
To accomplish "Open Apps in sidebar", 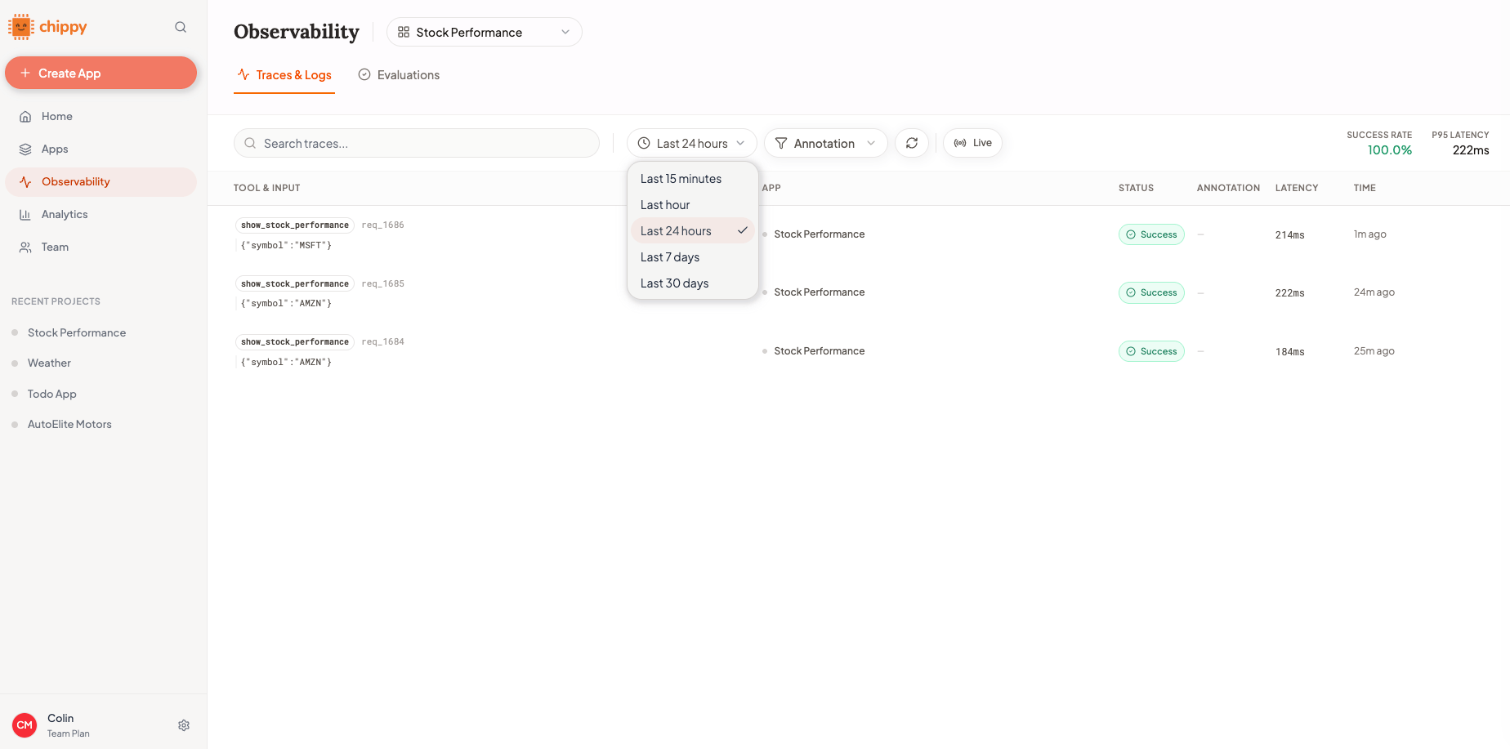I will 101,149.
